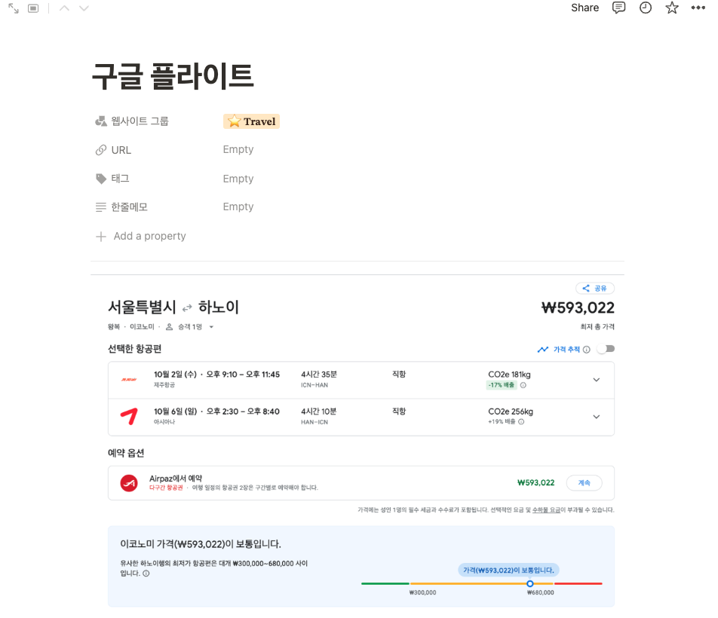Click the 계속 continue button
The height and width of the screenshot is (618, 718).
585,483
